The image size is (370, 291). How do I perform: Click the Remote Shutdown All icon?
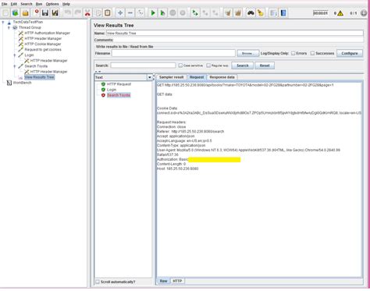click(215, 12)
